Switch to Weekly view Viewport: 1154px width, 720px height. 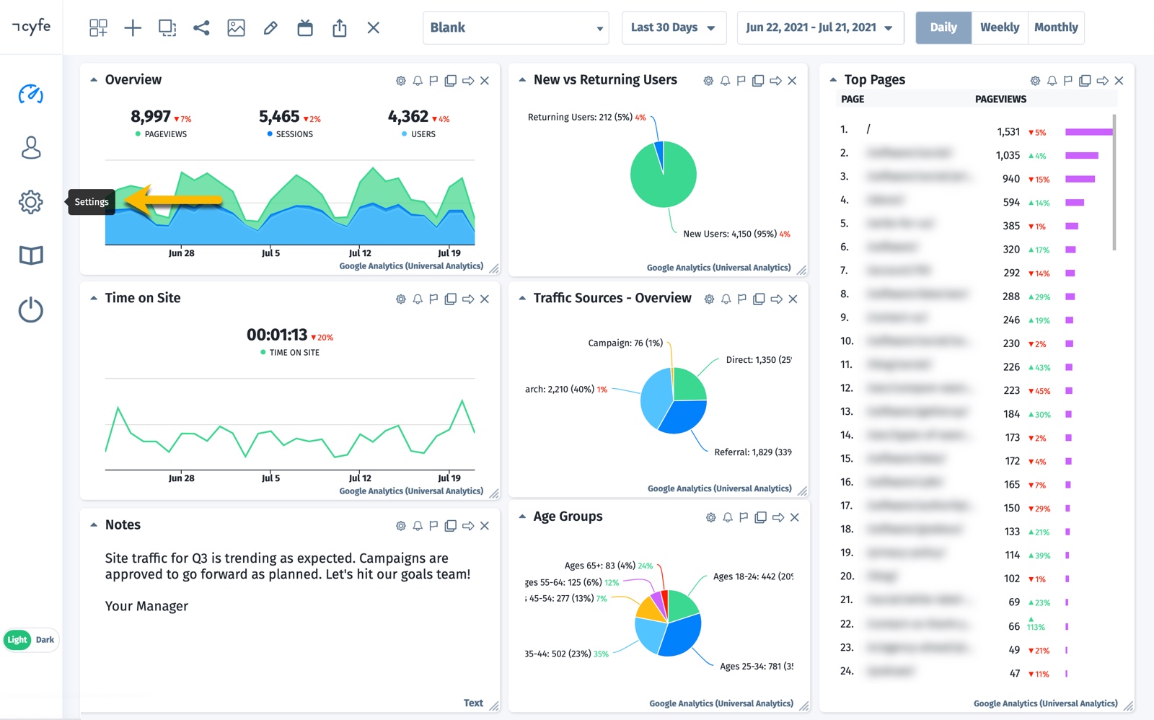[999, 27]
